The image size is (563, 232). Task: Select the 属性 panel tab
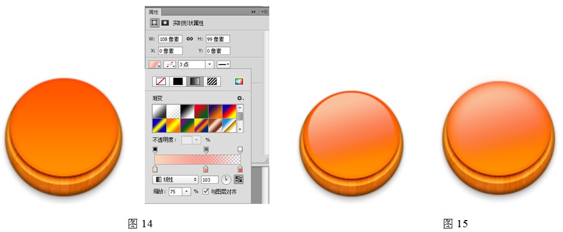coord(154,12)
